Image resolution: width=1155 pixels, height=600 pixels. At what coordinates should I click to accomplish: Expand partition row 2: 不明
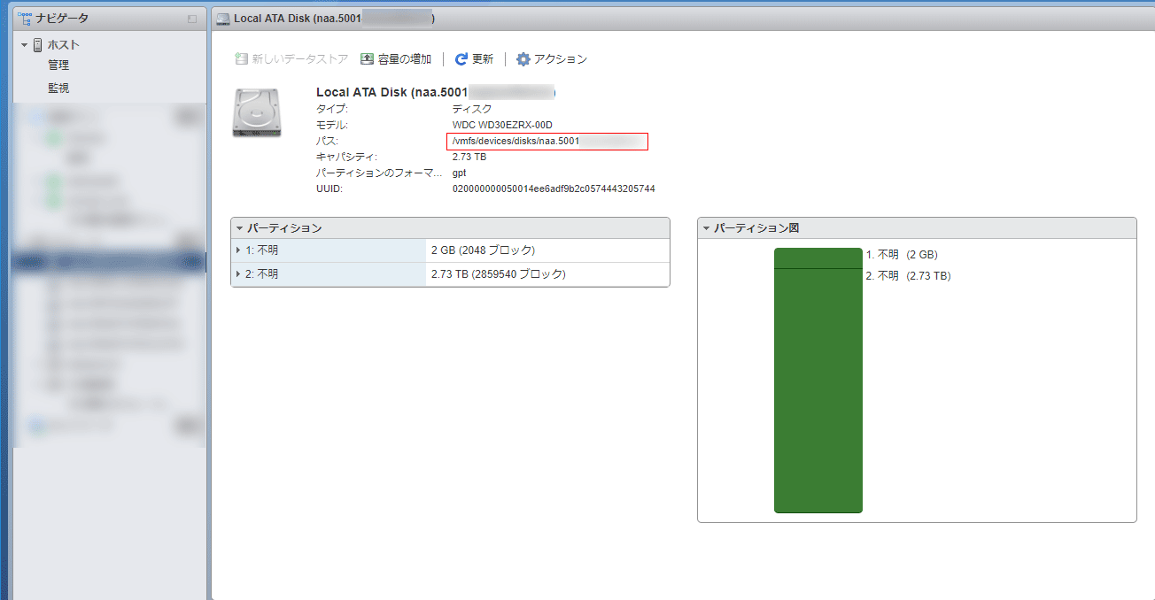239,274
